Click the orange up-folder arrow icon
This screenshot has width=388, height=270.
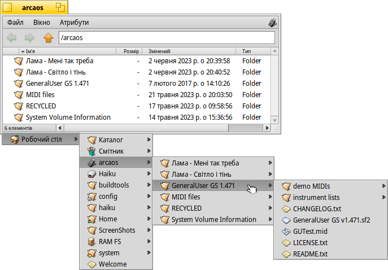48,38
